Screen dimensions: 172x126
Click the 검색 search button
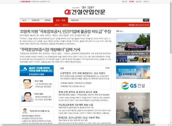click(x=146, y=20)
